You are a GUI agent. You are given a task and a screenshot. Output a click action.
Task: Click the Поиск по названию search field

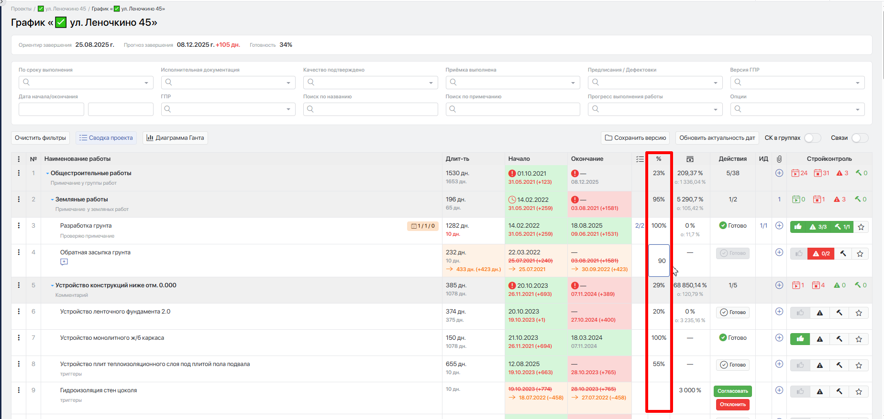click(x=370, y=109)
